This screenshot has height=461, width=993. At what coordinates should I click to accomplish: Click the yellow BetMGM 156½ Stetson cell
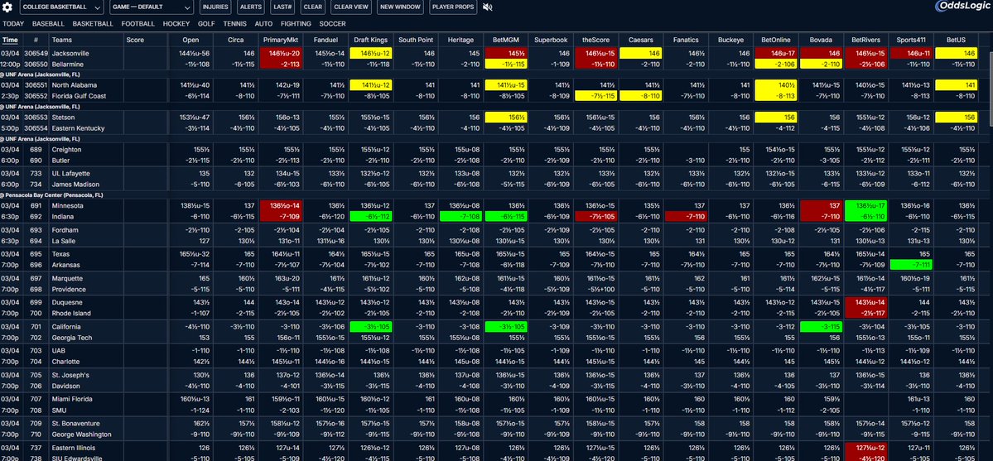pyautogui.click(x=505, y=118)
